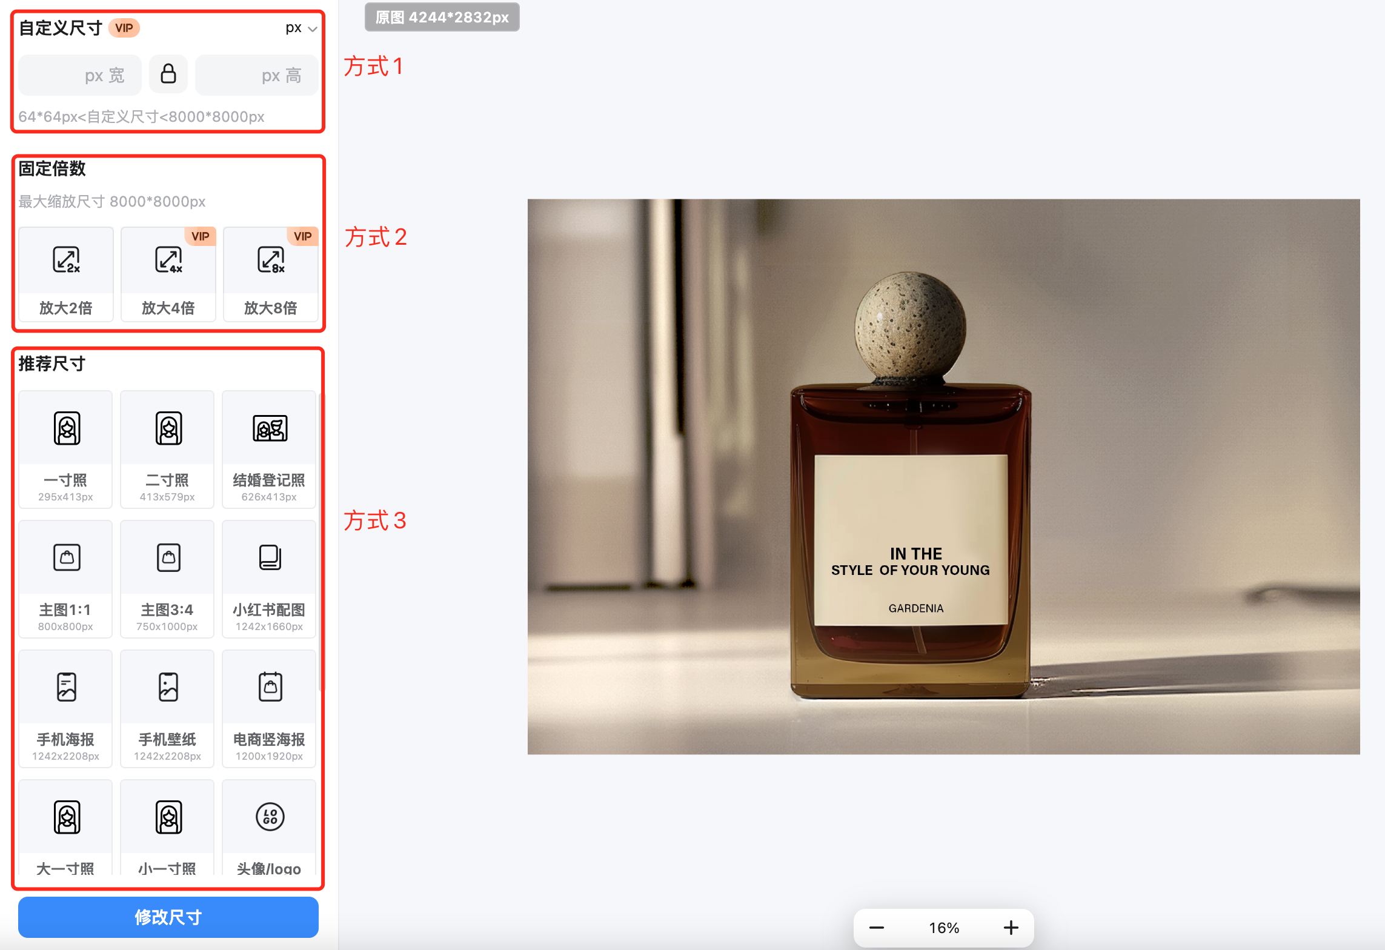
Task: Click the px 宽 width input
Action: coord(80,75)
